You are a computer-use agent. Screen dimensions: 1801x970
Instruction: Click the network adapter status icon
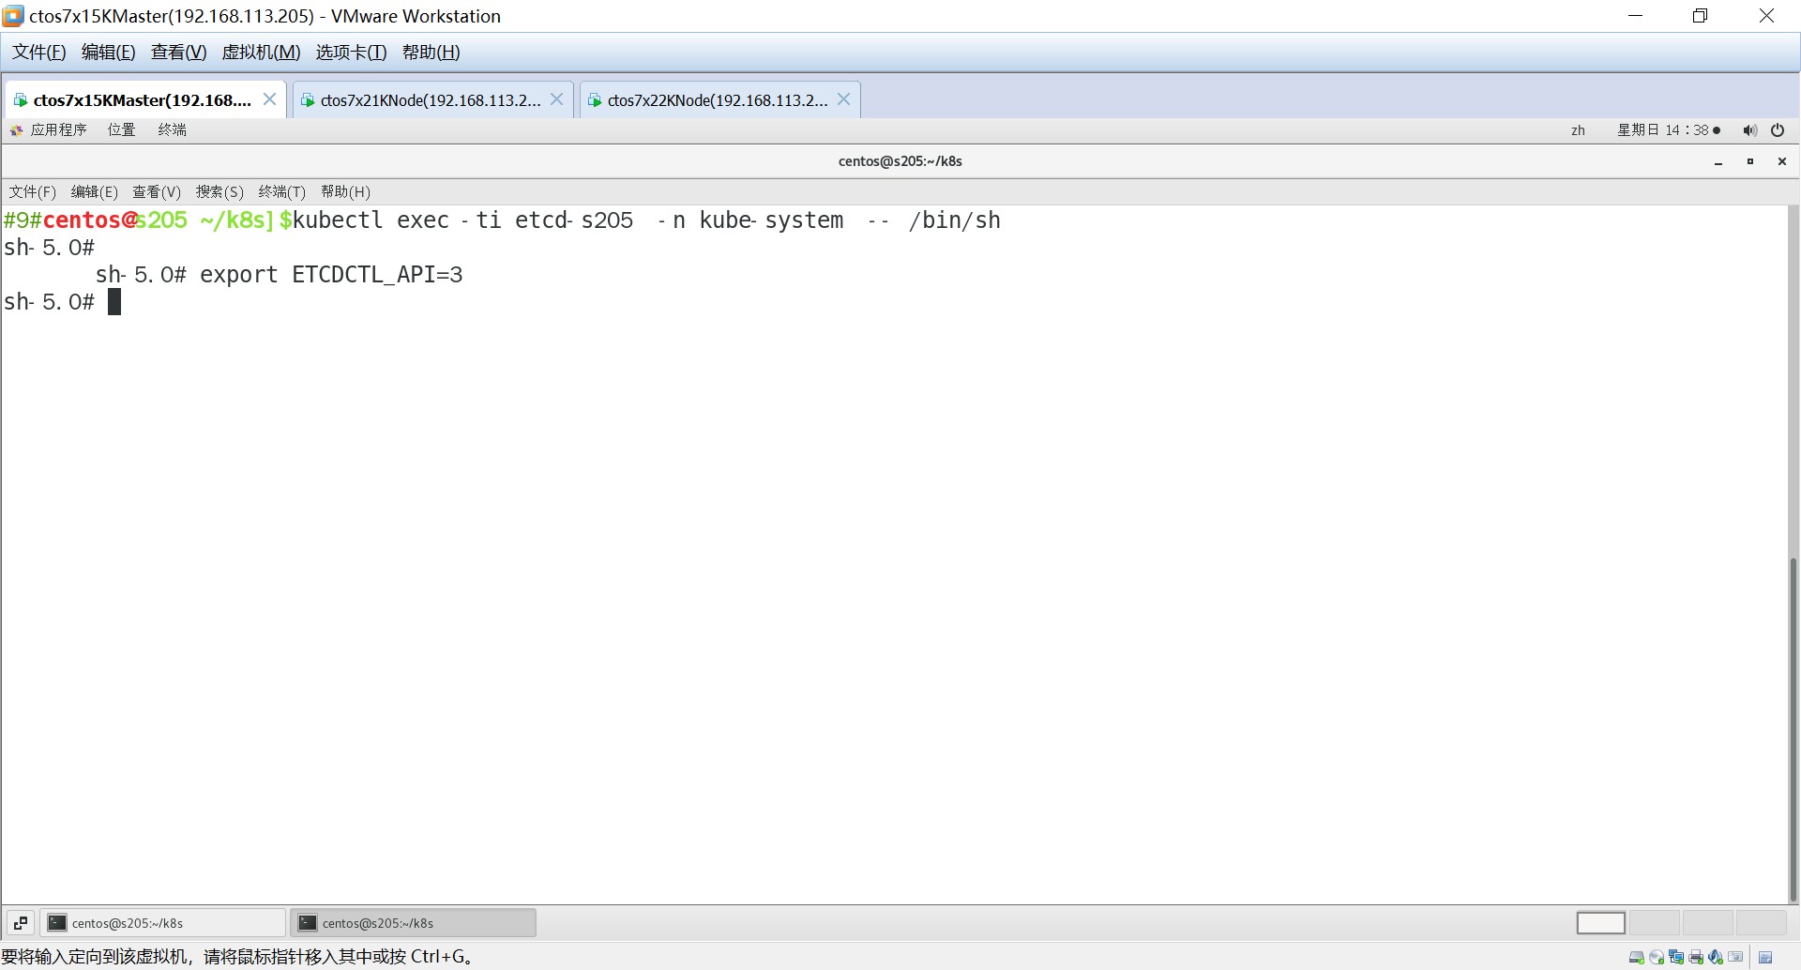tap(1676, 957)
